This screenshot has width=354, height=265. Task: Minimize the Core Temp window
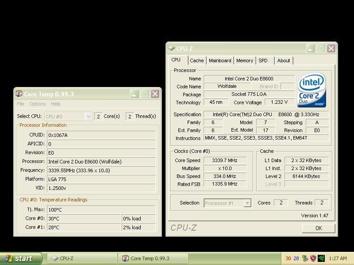[x=135, y=94]
